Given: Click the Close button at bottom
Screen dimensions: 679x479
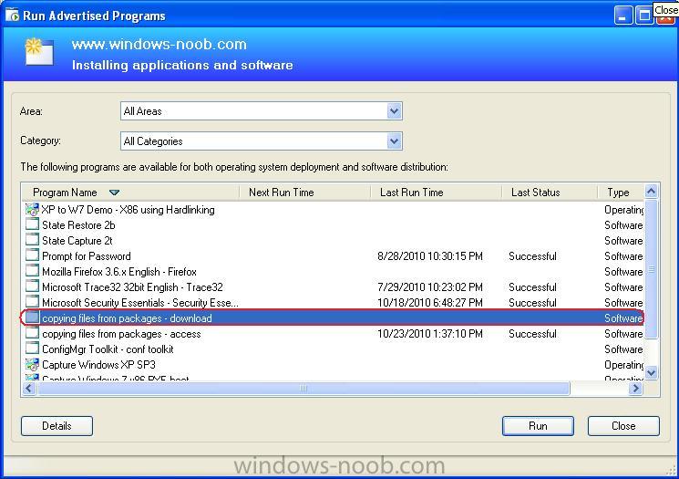Looking at the screenshot, I should [623, 426].
